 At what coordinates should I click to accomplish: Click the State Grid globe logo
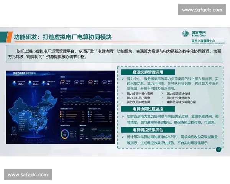(186, 34)
